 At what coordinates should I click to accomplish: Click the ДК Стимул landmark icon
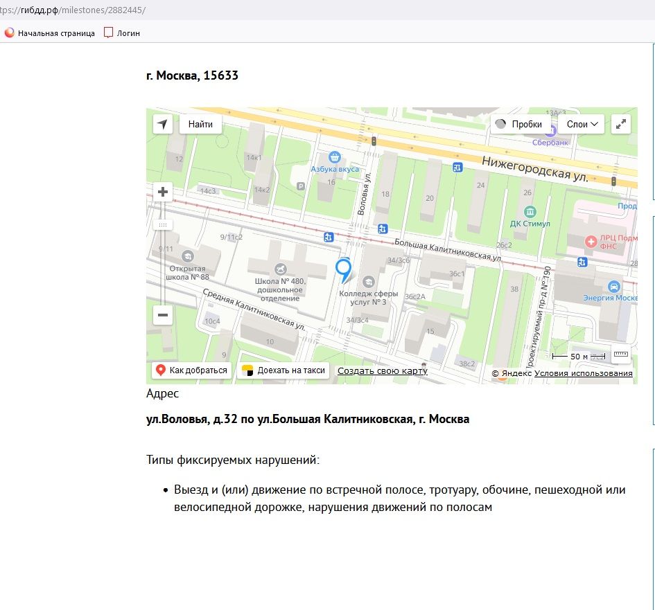(x=530, y=211)
